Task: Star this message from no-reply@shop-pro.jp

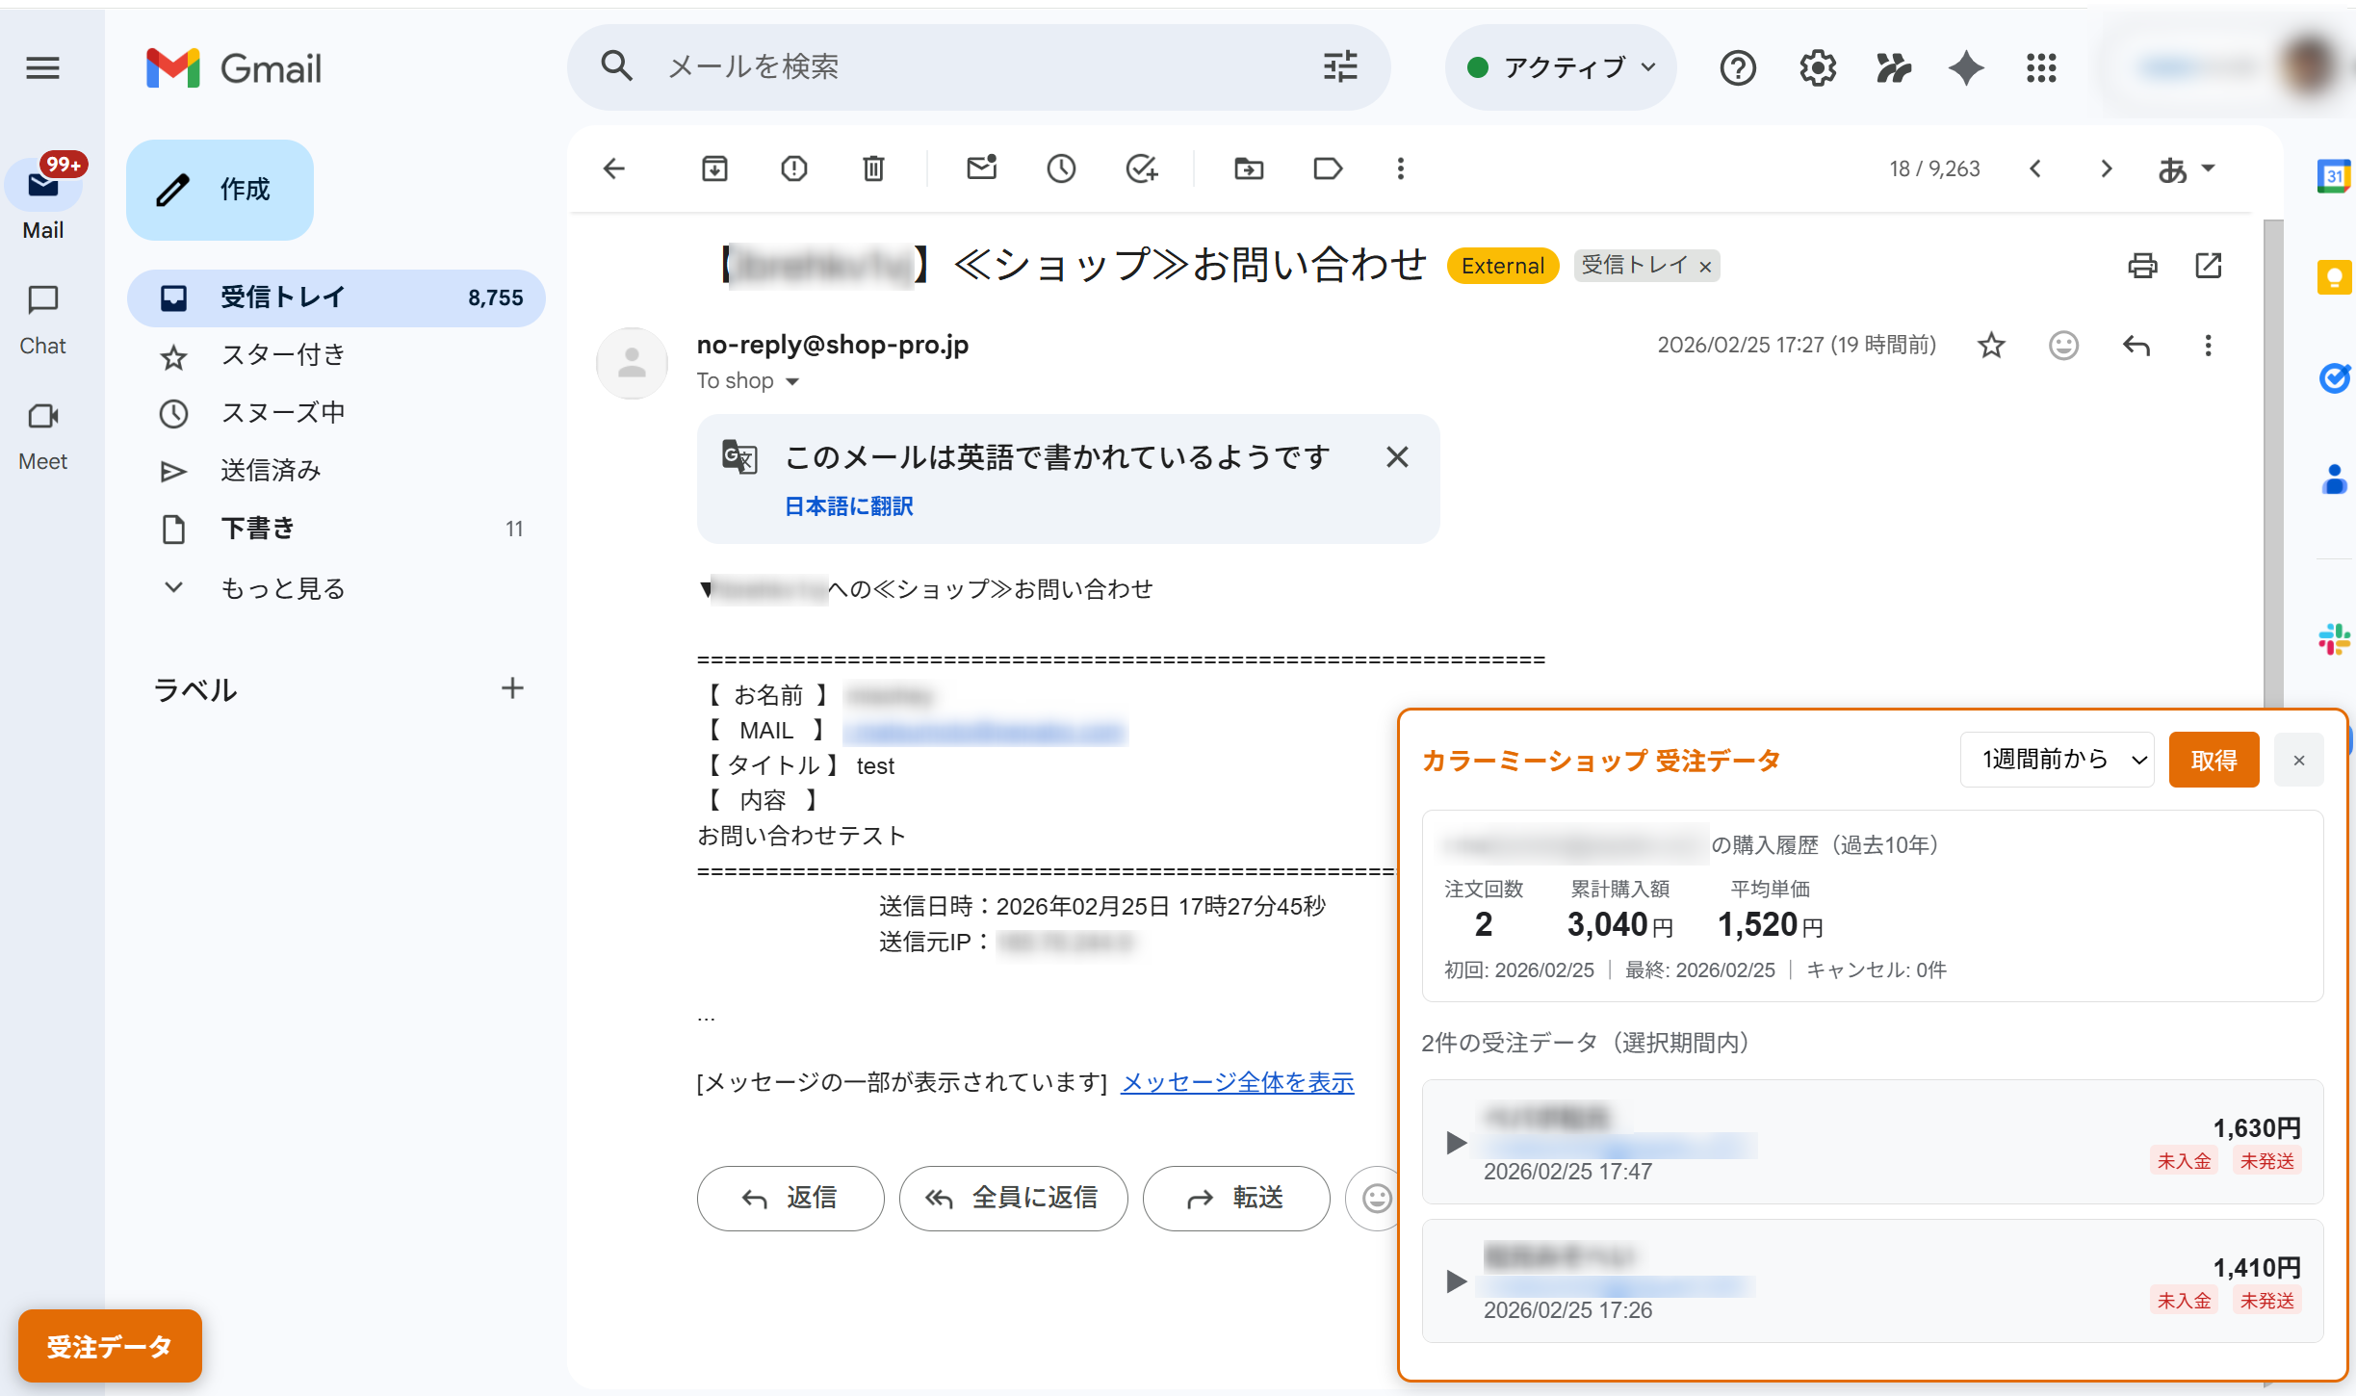Action: 1991,346
